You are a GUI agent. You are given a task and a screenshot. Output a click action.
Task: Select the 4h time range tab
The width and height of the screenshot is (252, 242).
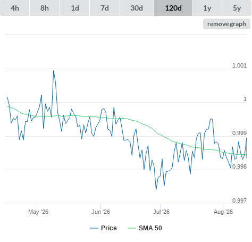click(15, 8)
